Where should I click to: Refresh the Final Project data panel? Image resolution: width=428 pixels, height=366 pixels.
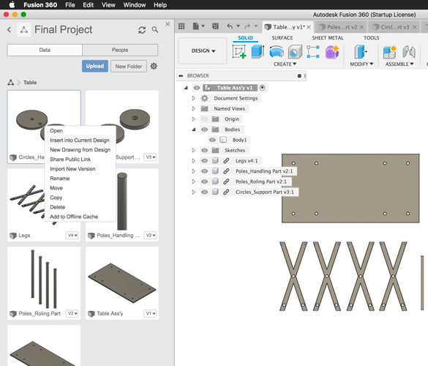[x=142, y=30]
